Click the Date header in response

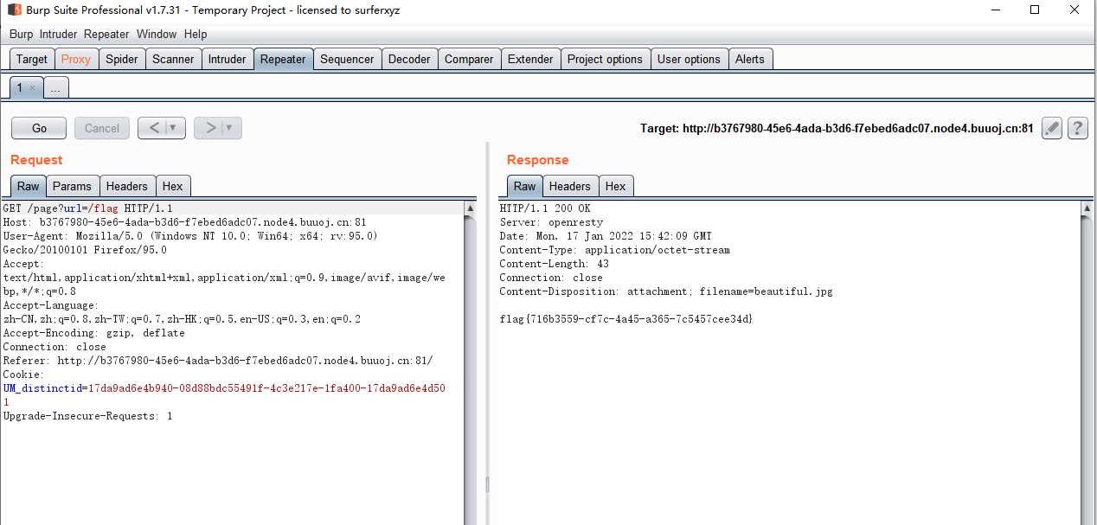[x=606, y=236]
